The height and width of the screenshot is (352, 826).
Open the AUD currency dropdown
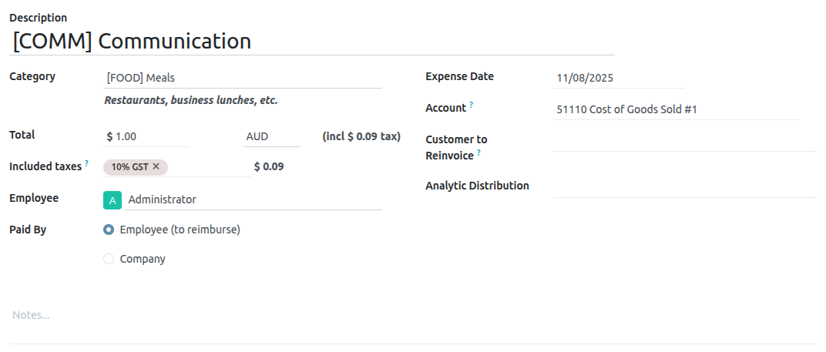pos(270,136)
